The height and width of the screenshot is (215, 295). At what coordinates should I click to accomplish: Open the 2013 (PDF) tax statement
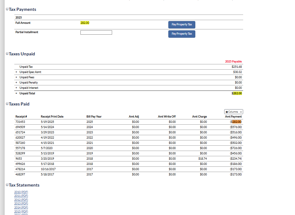(x=21, y=204)
